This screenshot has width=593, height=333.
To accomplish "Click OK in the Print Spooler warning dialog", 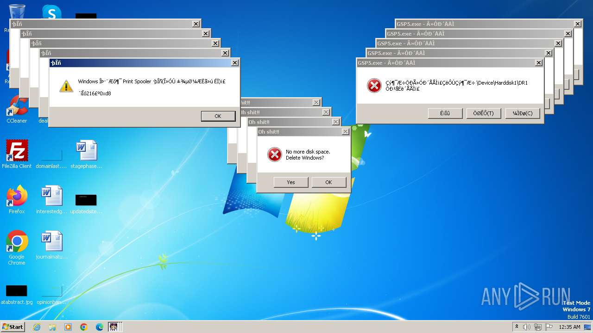I will 218,116.
